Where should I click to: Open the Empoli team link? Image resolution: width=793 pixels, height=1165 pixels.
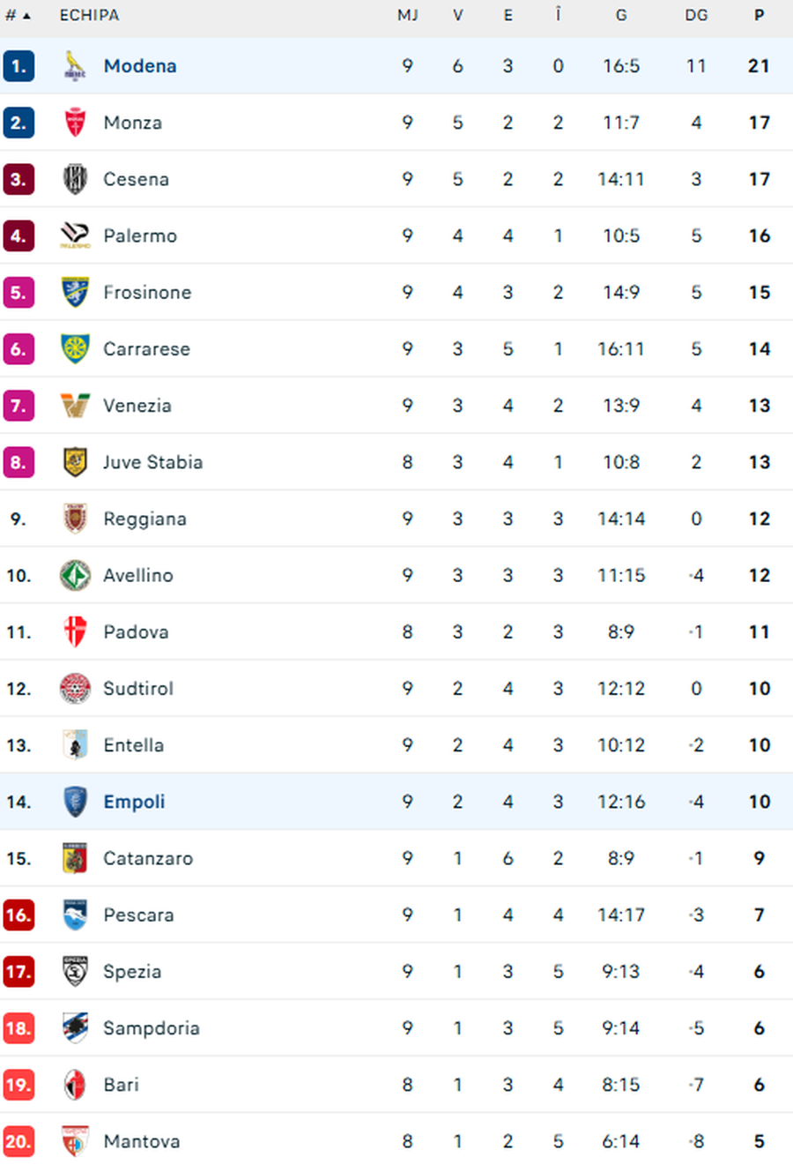[134, 802]
